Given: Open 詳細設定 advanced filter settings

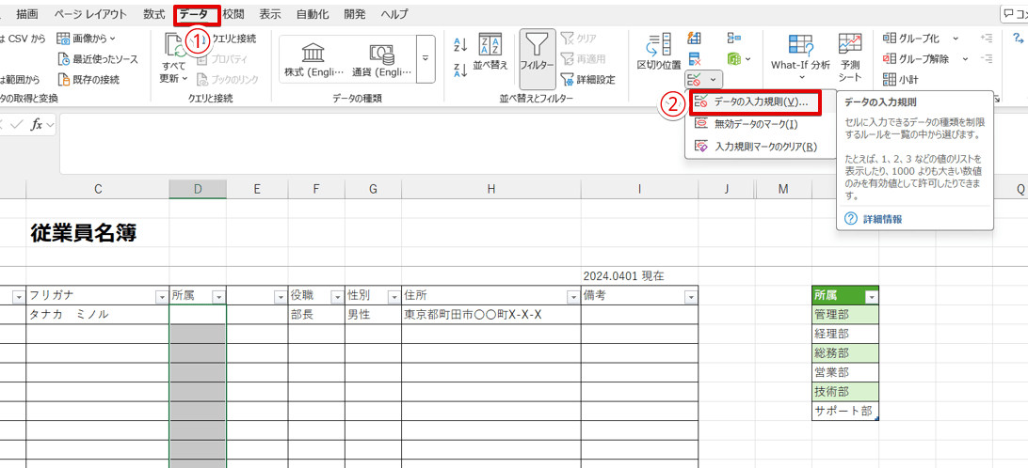Looking at the screenshot, I should coord(587,80).
